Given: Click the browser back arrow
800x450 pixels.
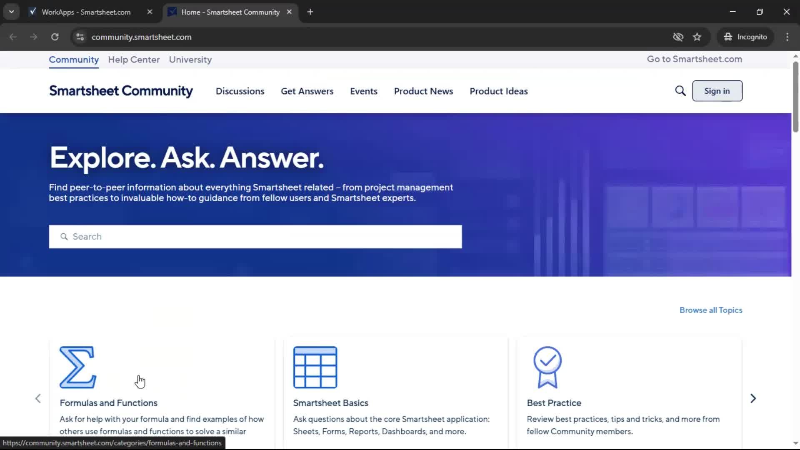Looking at the screenshot, I should (x=13, y=37).
